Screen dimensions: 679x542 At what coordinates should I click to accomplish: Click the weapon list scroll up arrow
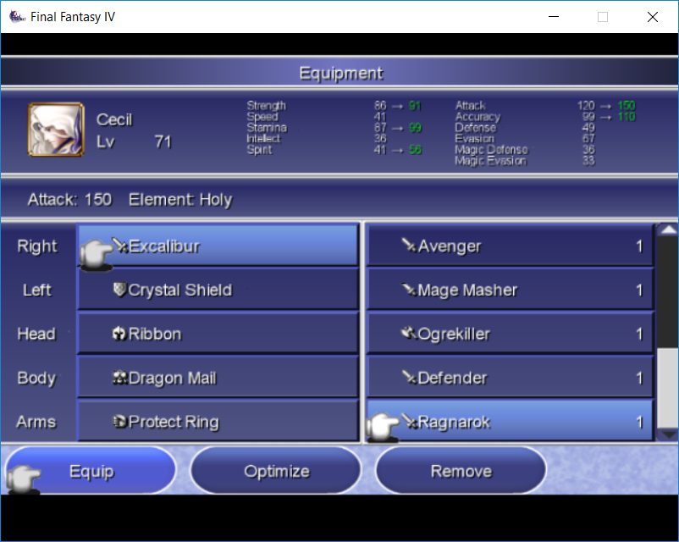coord(668,230)
